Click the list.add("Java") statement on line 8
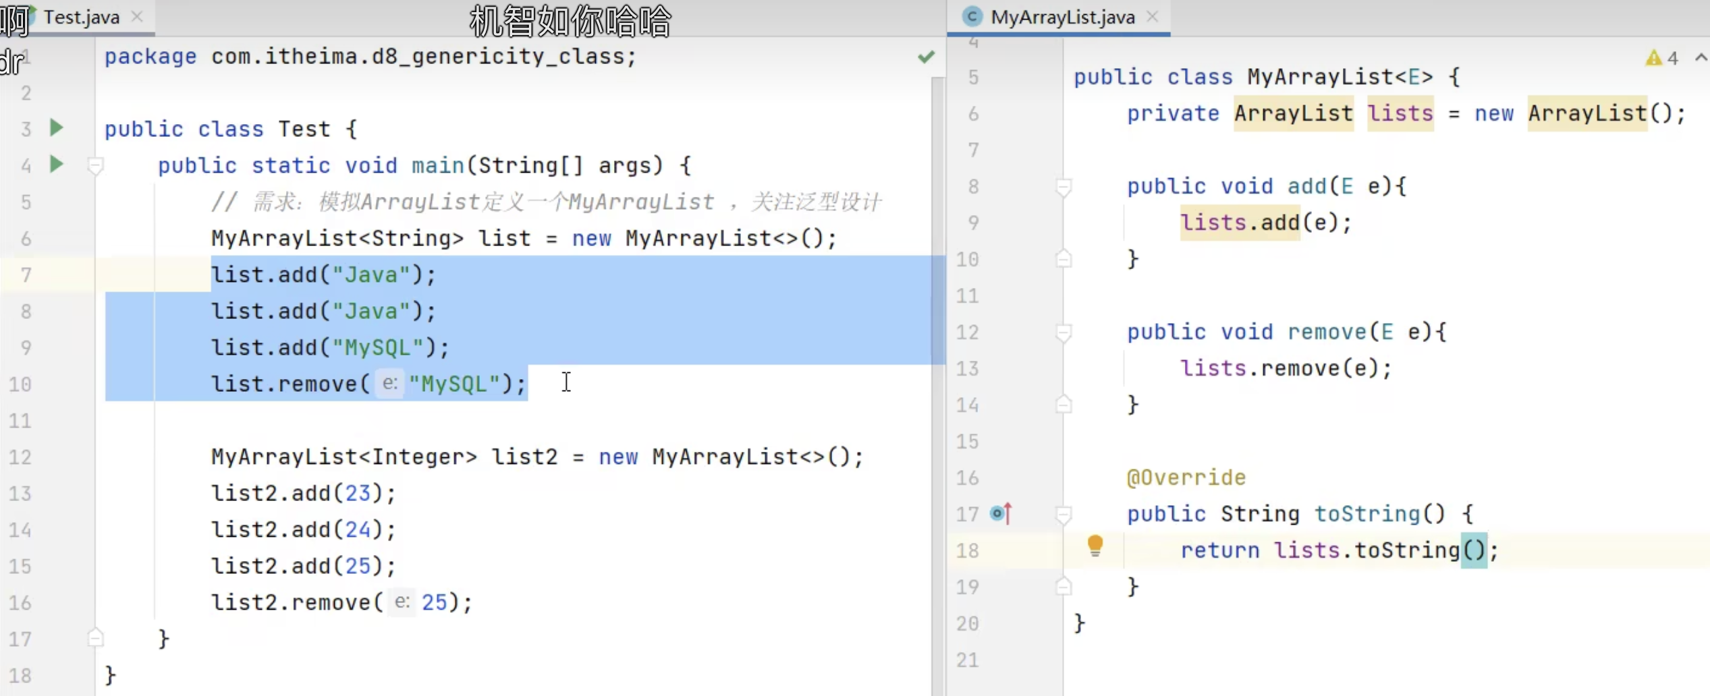 click(x=324, y=311)
